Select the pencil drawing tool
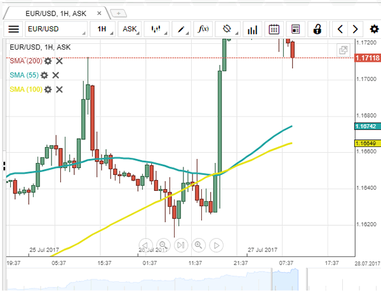Screen dimensions: 381x294 point(181,29)
